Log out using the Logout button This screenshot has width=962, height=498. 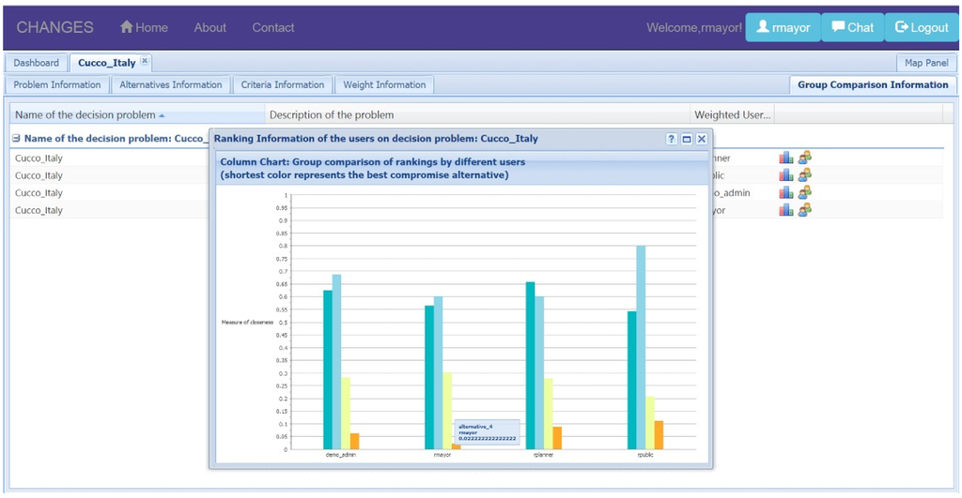[x=922, y=27]
